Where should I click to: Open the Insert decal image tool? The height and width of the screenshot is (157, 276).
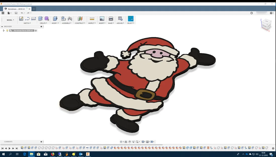pos(102,19)
